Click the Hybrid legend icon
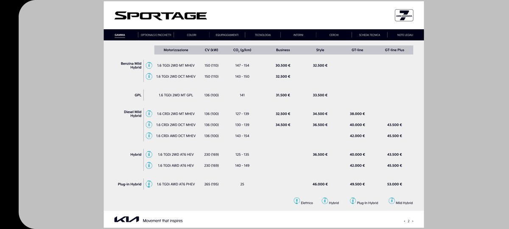The image size is (509, 229). tap(325, 201)
